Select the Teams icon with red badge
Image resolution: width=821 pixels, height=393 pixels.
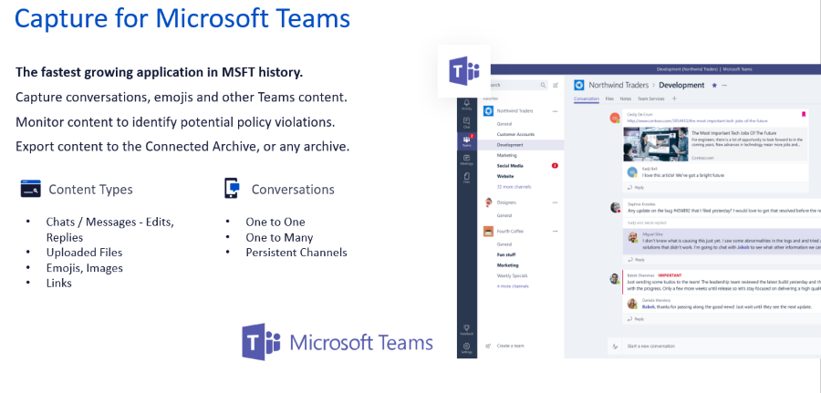(x=466, y=139)
